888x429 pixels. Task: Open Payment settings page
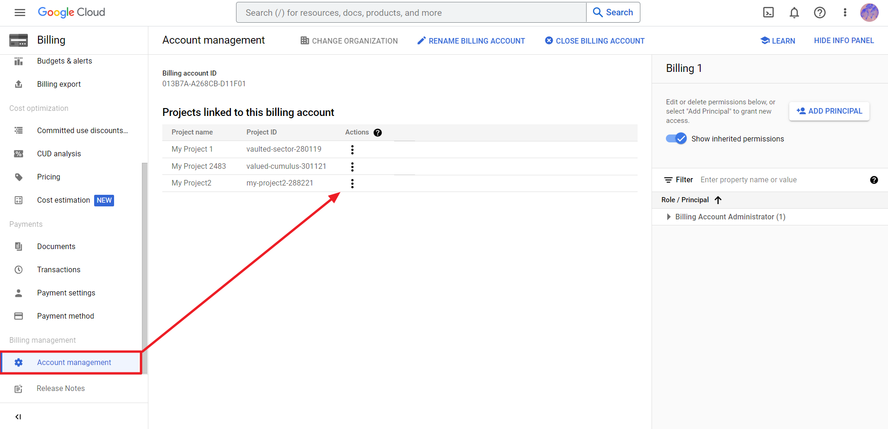click(66, 293)
